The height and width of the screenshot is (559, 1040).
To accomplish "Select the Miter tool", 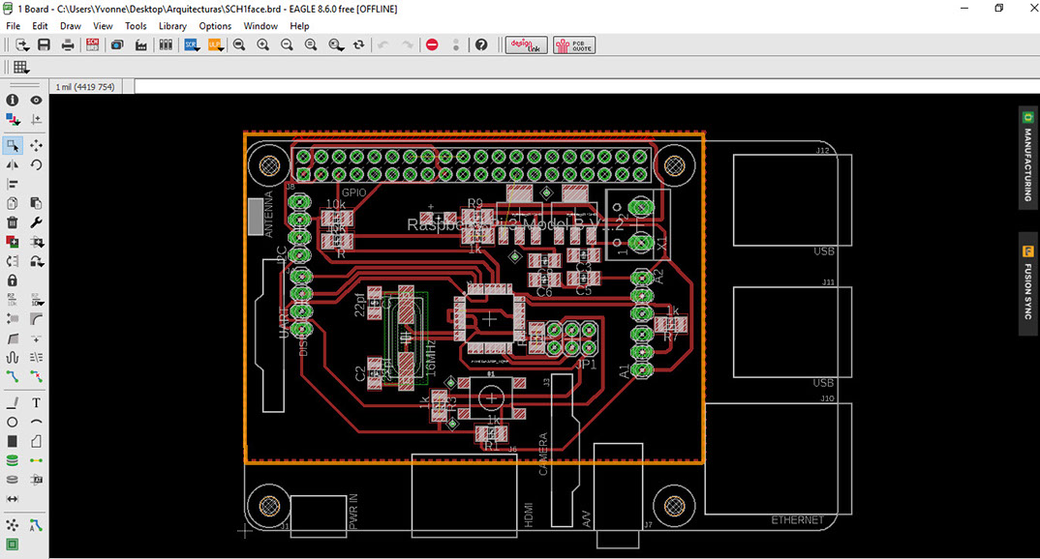I will click(37, 319).
